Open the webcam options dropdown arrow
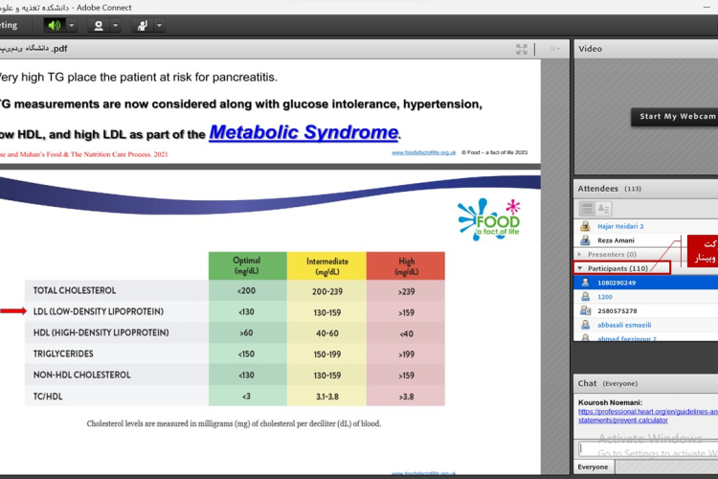718x479 pixels. (116, 25)
